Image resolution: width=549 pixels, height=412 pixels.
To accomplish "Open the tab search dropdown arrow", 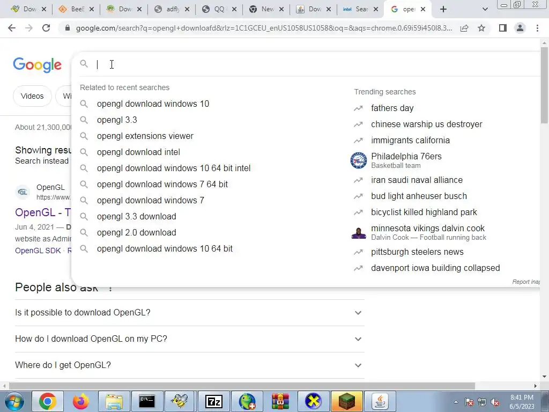I will (485, 10).
